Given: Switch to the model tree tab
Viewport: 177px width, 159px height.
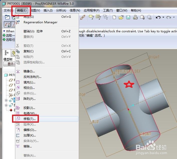Looking at the screenshot, I should 7,53.
